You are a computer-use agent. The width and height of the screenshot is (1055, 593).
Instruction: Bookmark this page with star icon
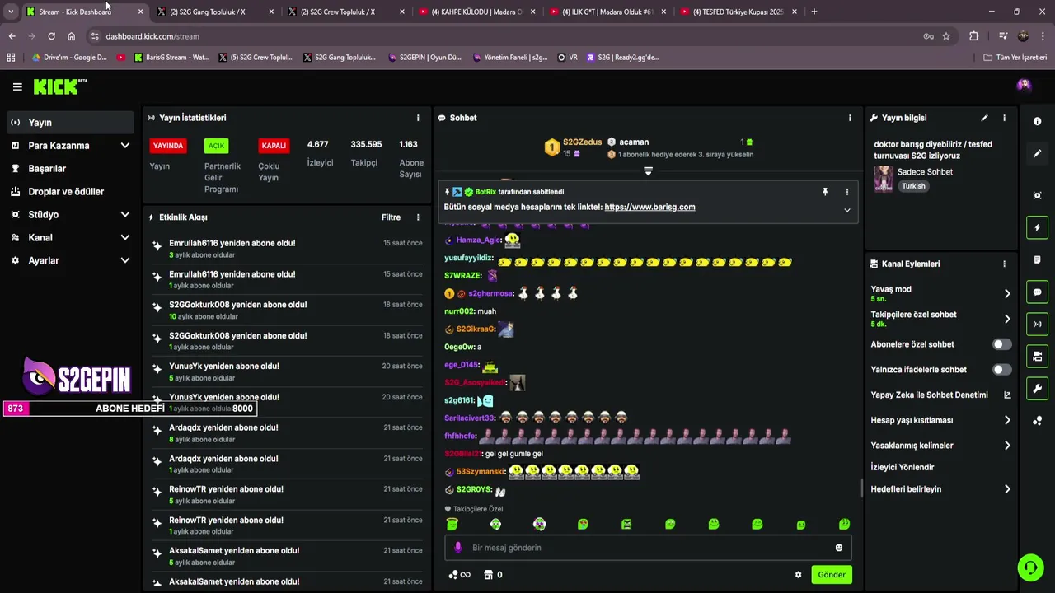pyautogui.click(x=946, y=36)
